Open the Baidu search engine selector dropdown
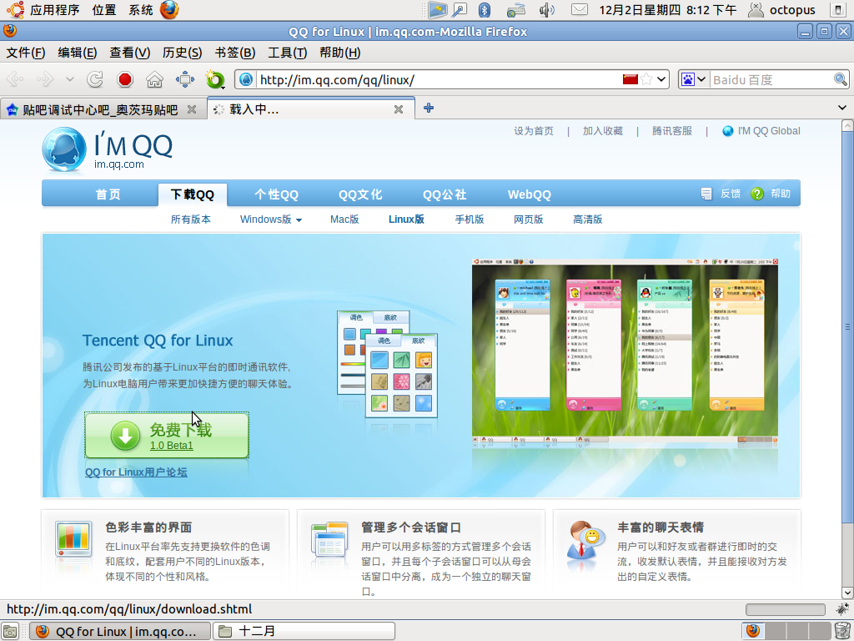This screenshot has height=641, width=854. point(701,79)
